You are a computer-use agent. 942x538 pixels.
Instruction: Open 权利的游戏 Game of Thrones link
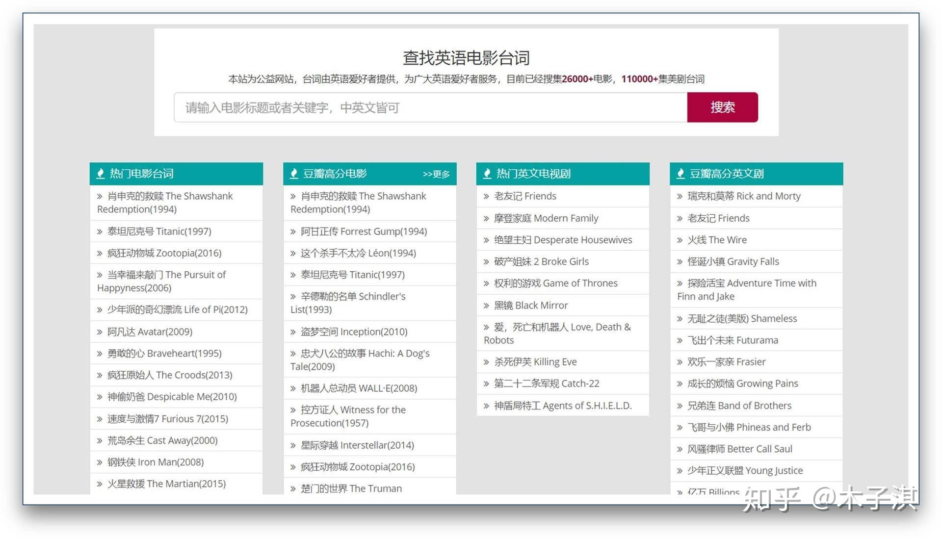click(x=556, y=283)
